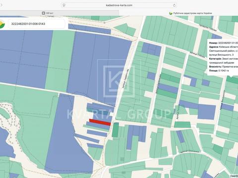Image resolution: width=238 pixels, height=178 pixels.
Task: Click the Адреса line in the info popup
Action: 224,51
